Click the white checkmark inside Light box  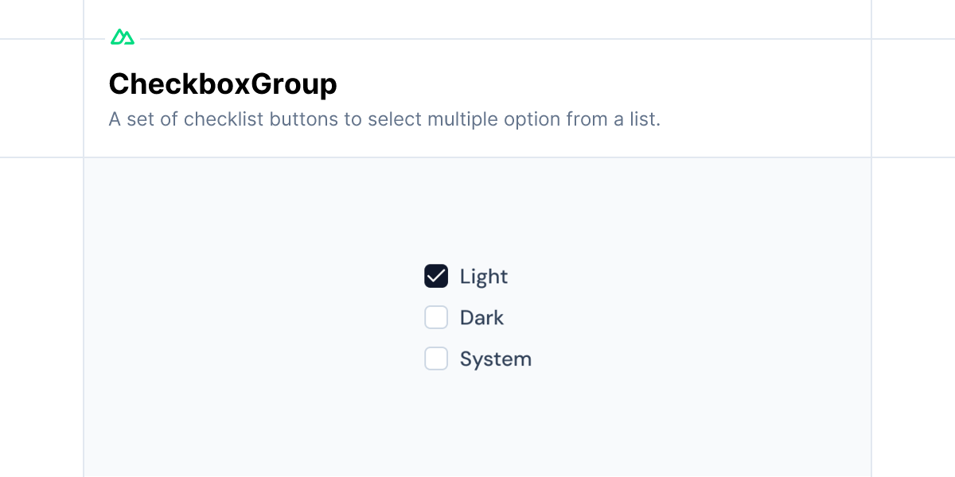click(x=436, y=276)
